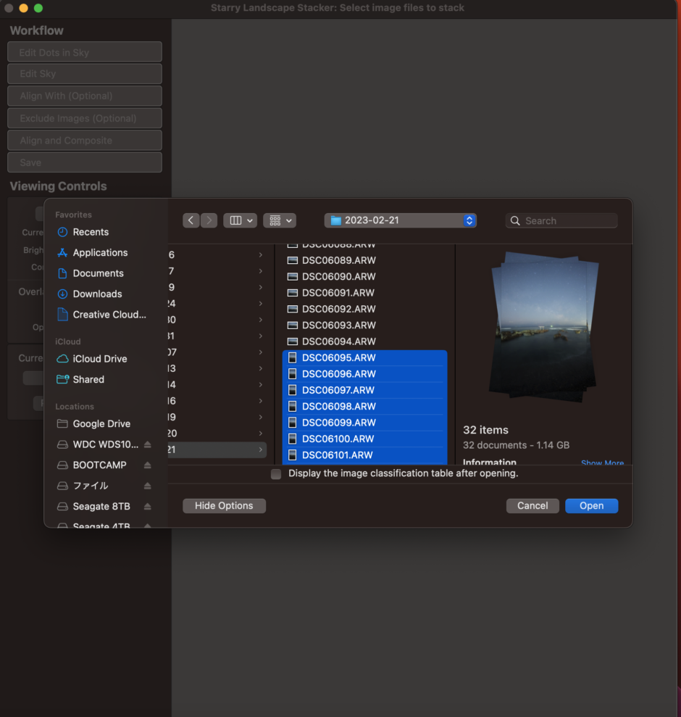This screenshot has width=681, height=717.
Task: Click the stacked photos preview thumbnail
Action: tap(545, 328)
